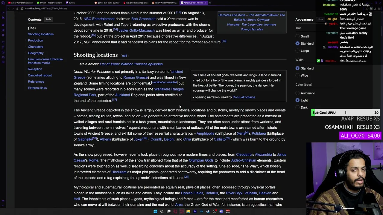
Task: Select Small text size
Action: 297,36
